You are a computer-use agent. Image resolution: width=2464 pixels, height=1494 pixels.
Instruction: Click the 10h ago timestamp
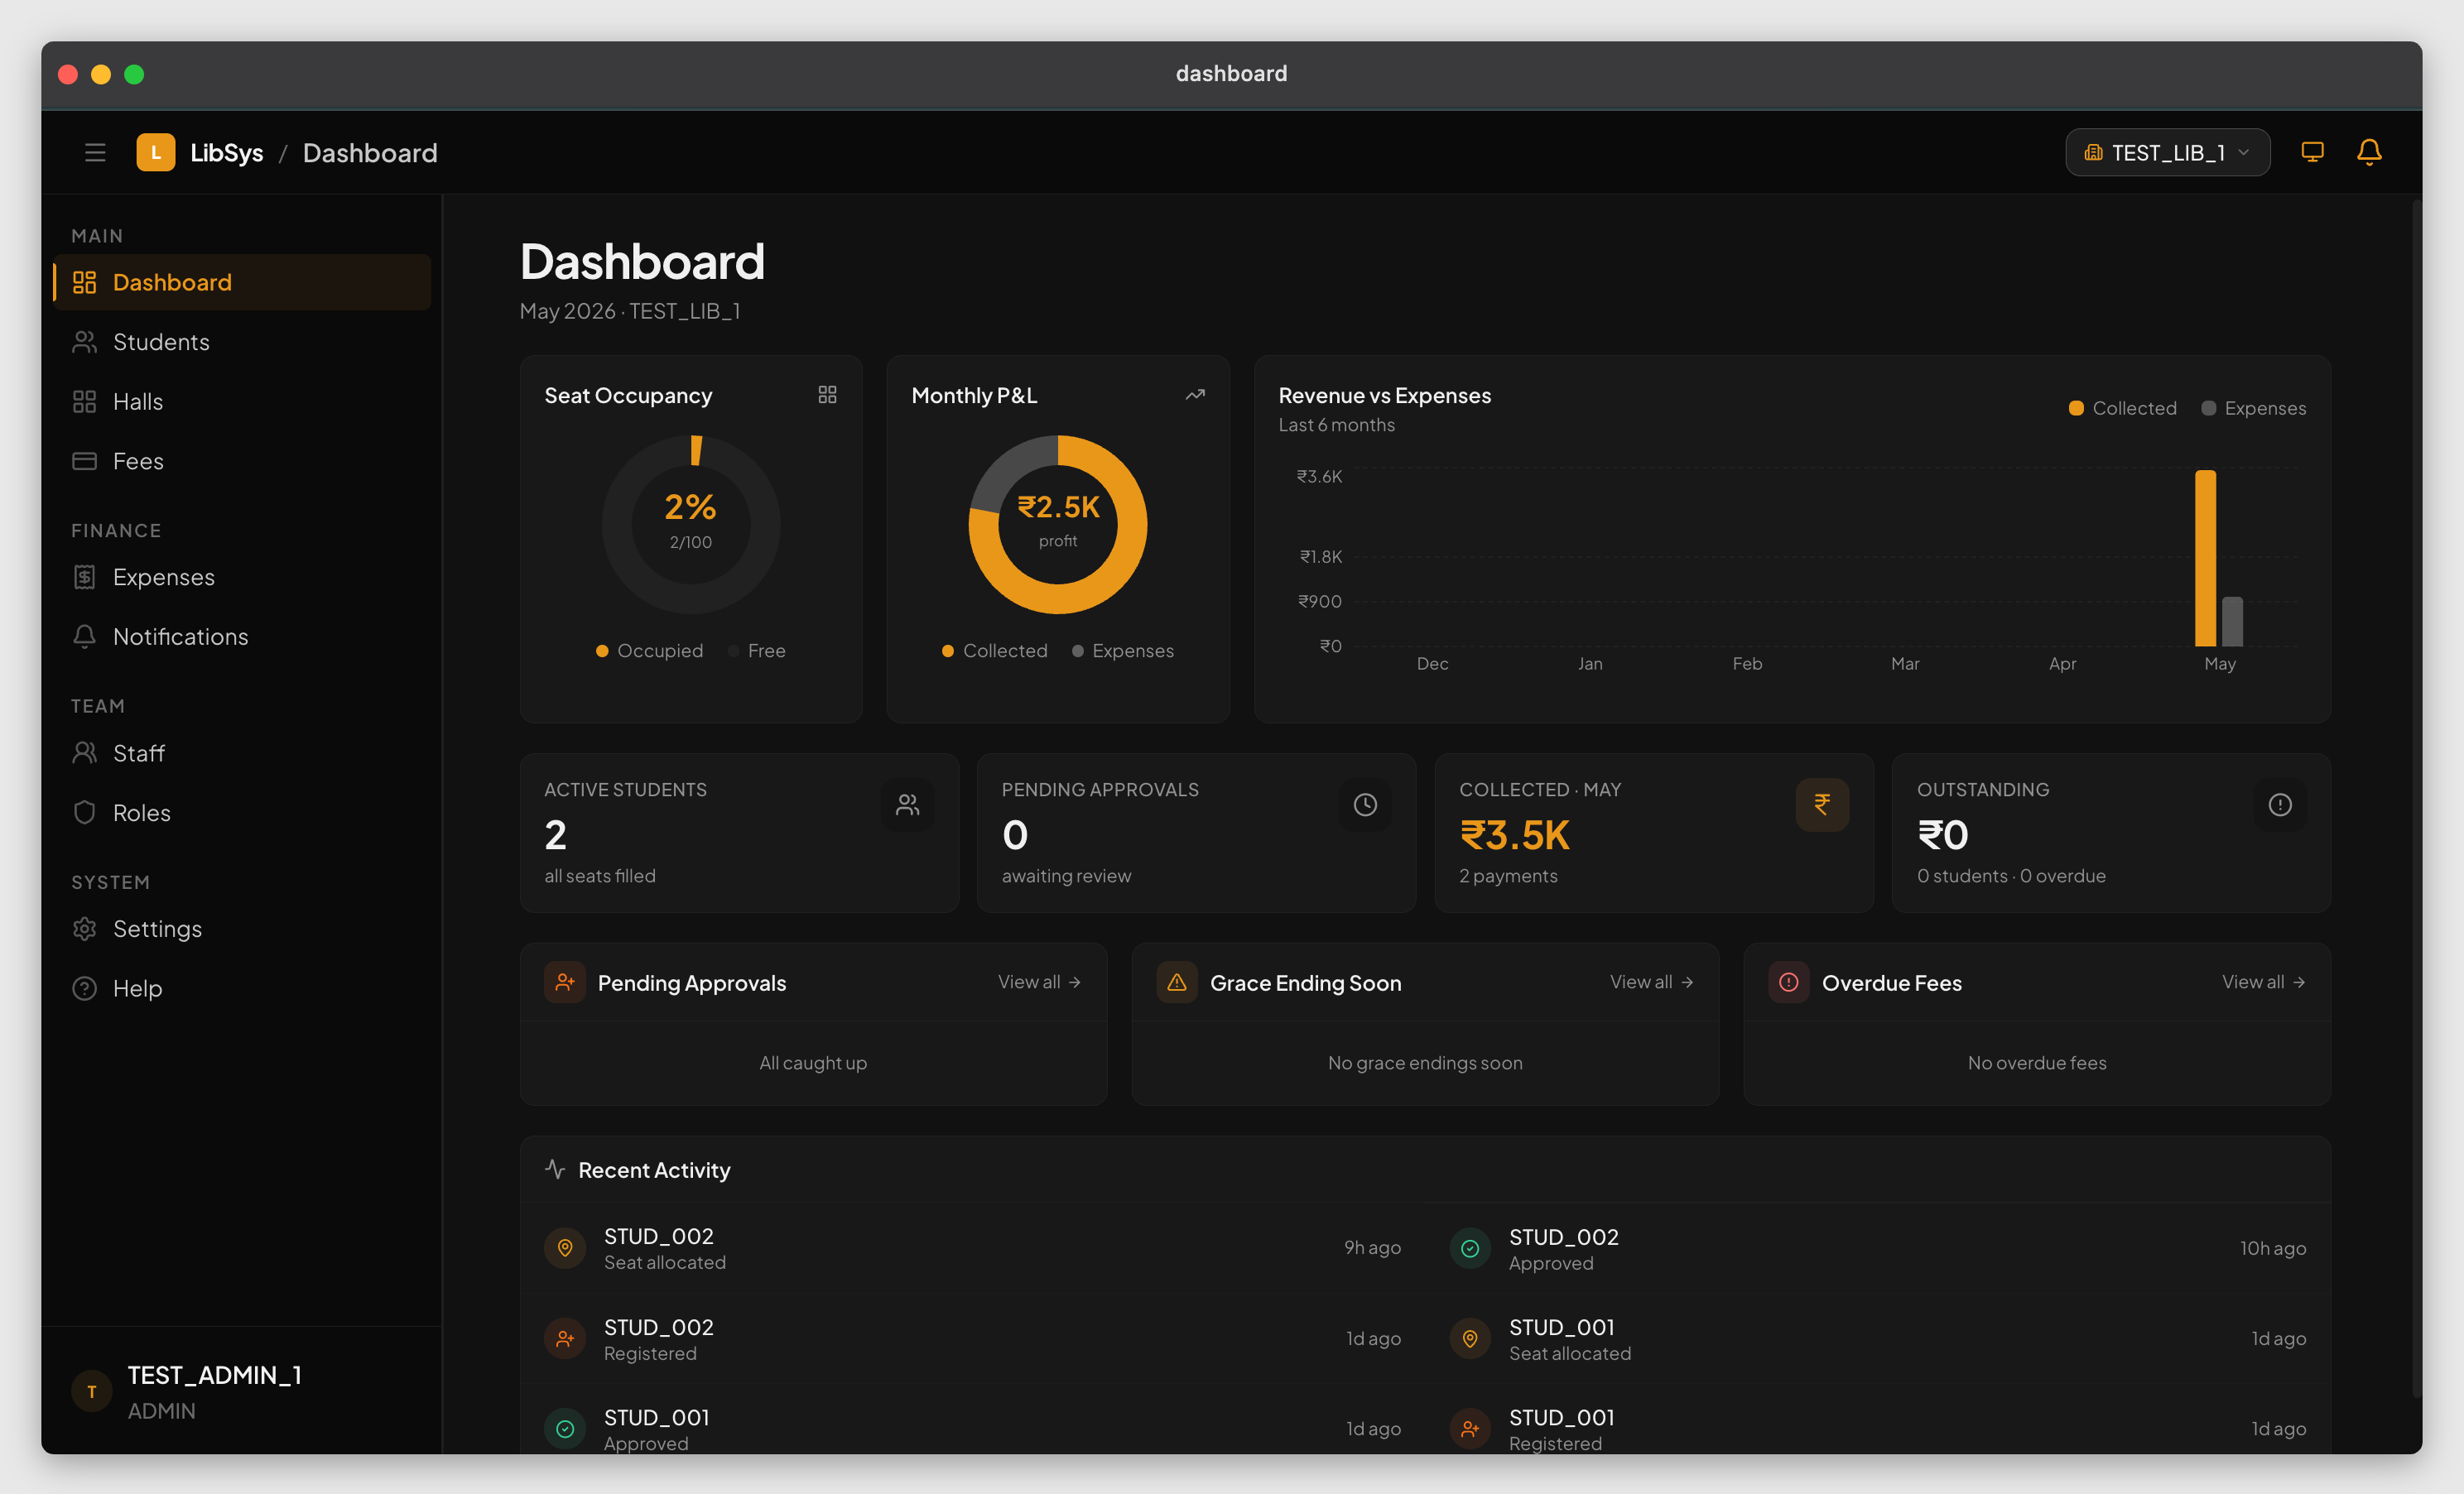2273,1248
